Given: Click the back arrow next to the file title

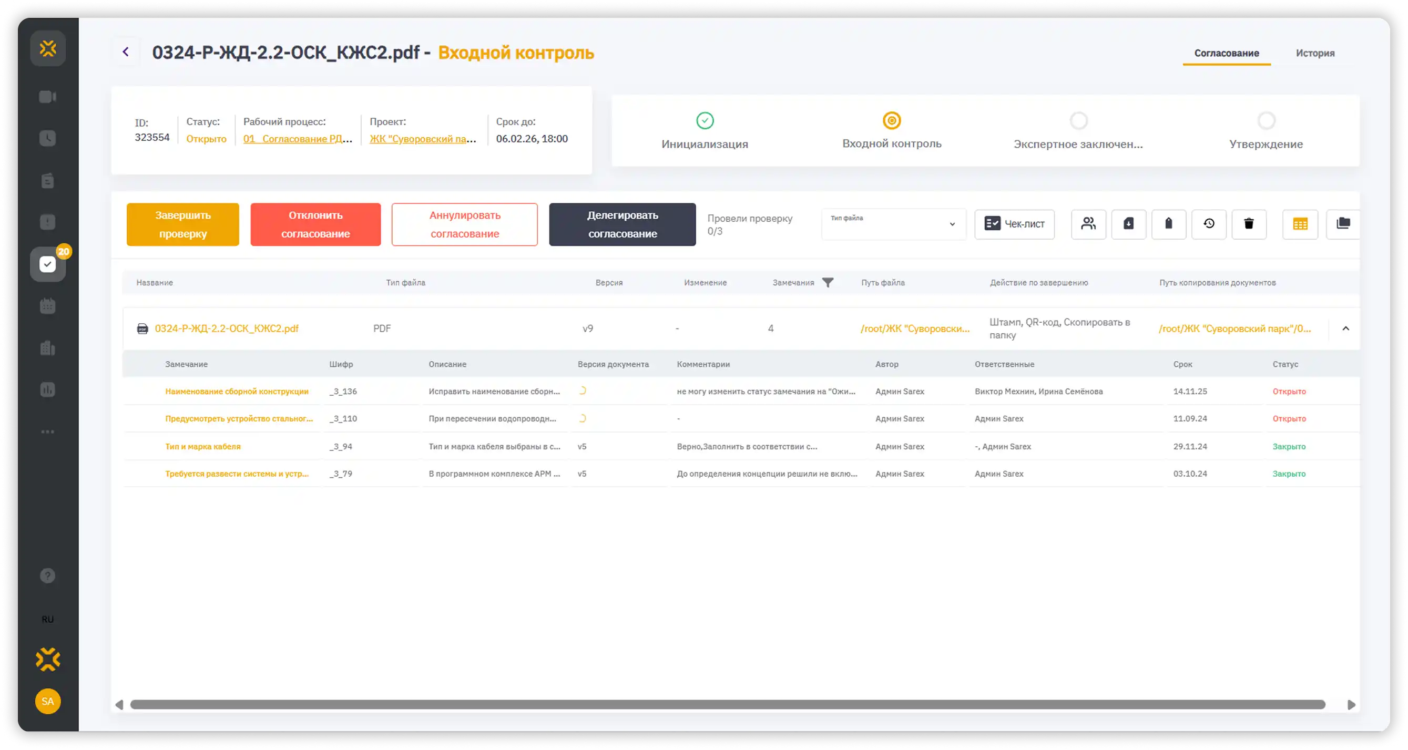Looking at the screenshot, I should [x=126, y=52].
